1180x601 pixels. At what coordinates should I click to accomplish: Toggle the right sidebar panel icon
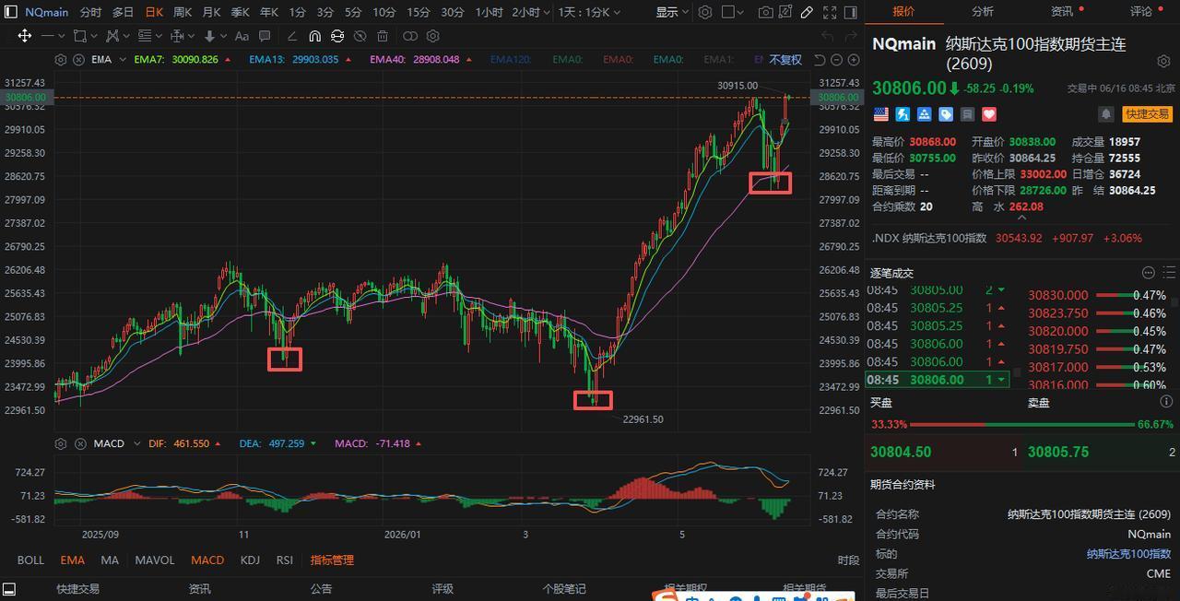849,12
